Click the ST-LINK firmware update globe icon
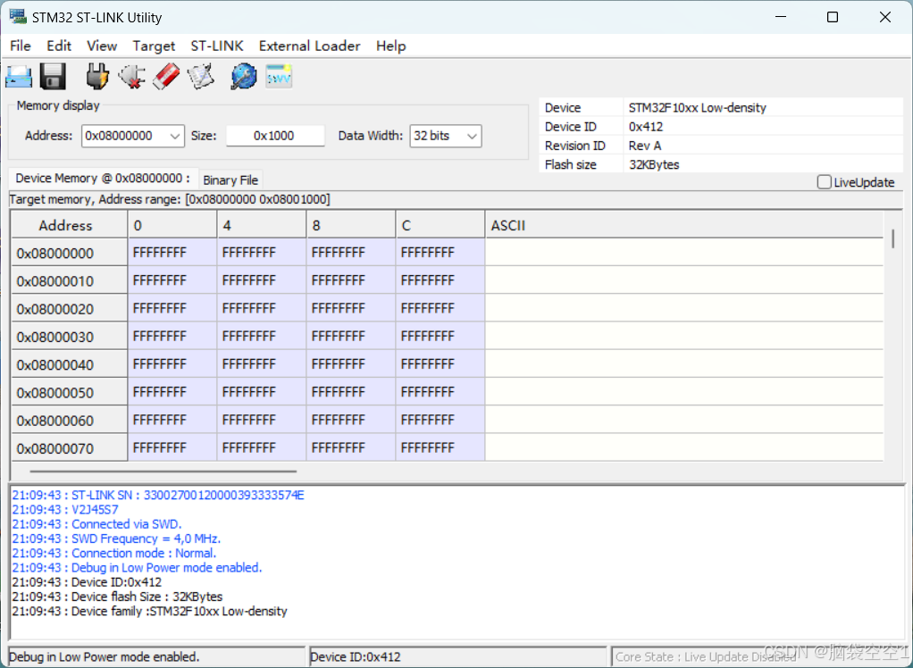The image size is (913, 668). click(243, 76)
